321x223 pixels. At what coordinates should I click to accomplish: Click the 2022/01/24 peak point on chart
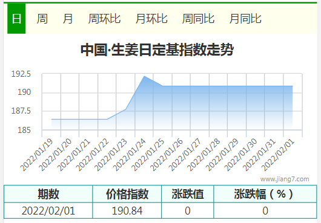click(x=144, y=76)
